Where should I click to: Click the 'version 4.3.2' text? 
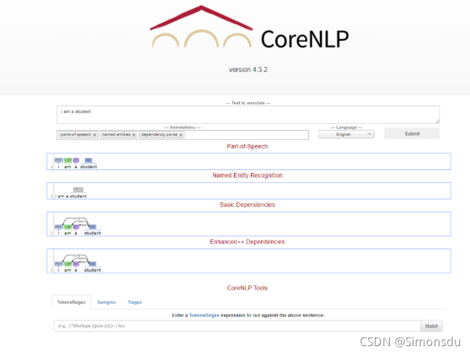pyautogui.click(x=248, y=69)
